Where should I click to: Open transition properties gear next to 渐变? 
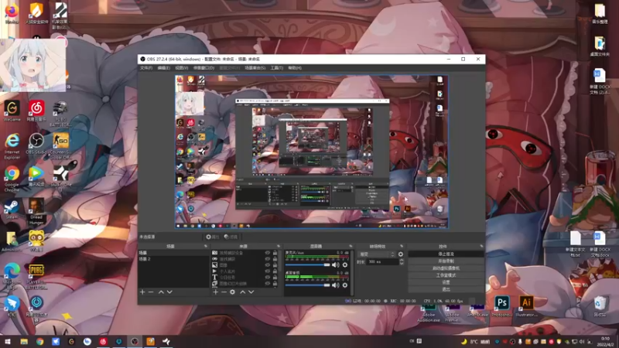[401, 254]
